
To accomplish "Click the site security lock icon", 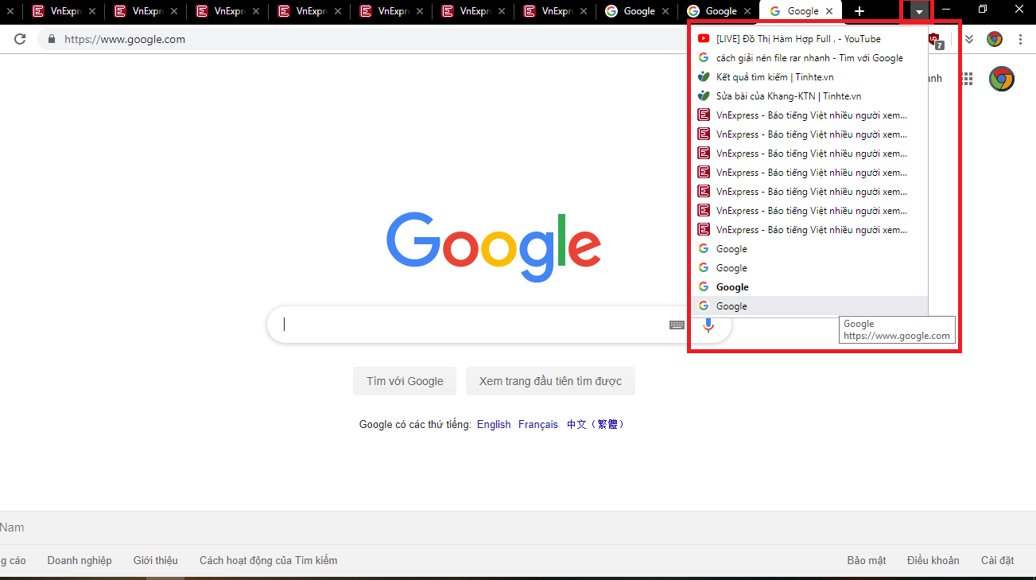I will [x=52, y=39].
